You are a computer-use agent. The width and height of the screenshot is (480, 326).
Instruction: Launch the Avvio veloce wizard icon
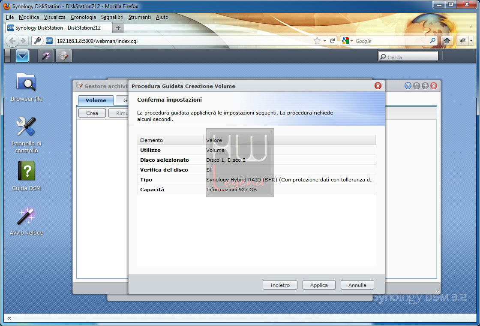pos(26,220)
